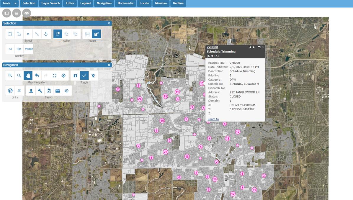Click the clipboard Search icon
This screenshot has width=353, height=200.
[x=49, y=91]
